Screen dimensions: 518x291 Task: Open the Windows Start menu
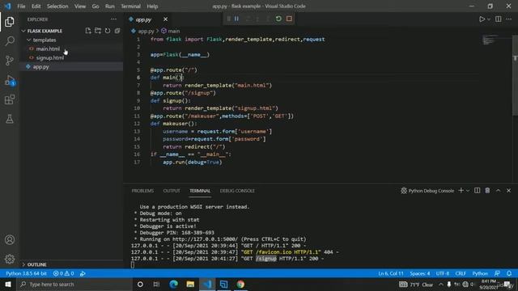click(8, 284)
